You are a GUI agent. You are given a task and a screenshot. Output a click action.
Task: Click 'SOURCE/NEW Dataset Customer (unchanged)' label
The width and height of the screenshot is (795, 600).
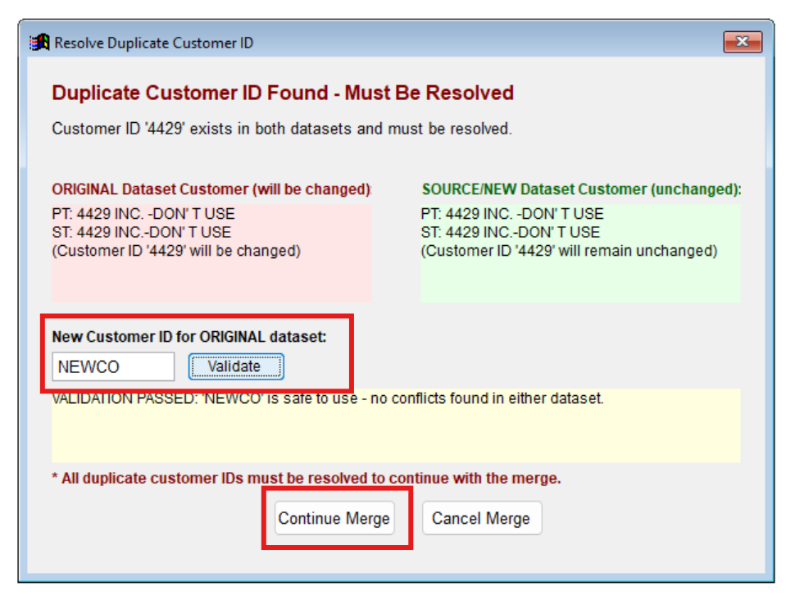[x=582, y=189]
